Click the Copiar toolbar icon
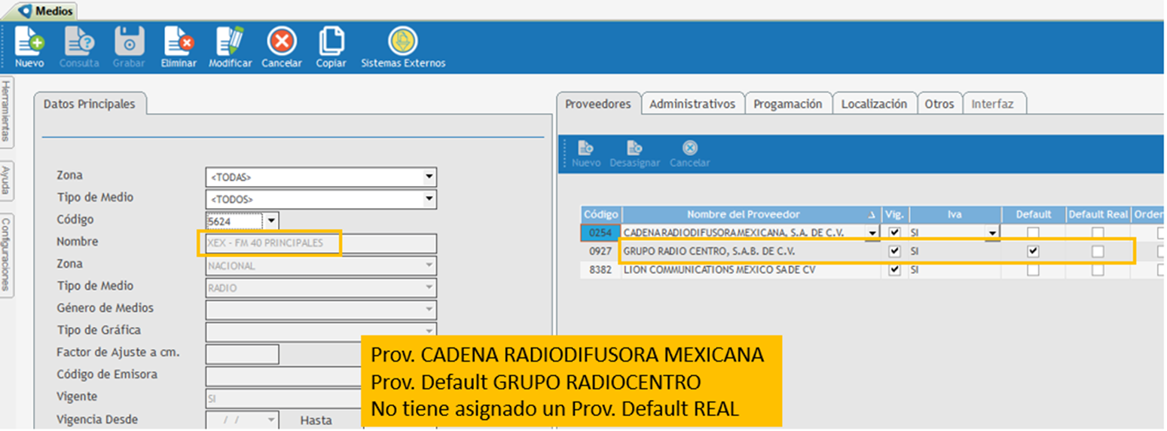Viewport: 1167px width, 431px height. tap(331, 41)
